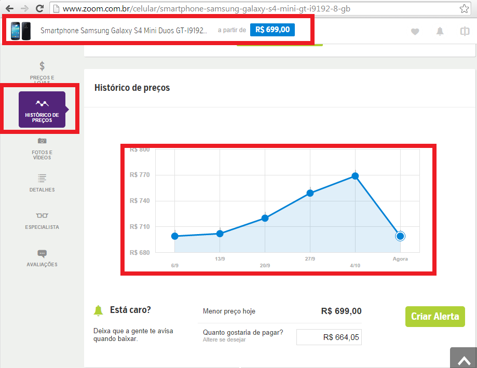Click the scroll-to-top arrow button
Image resolution: width=477 pixels, height=368 pixels.
[464, 358]
